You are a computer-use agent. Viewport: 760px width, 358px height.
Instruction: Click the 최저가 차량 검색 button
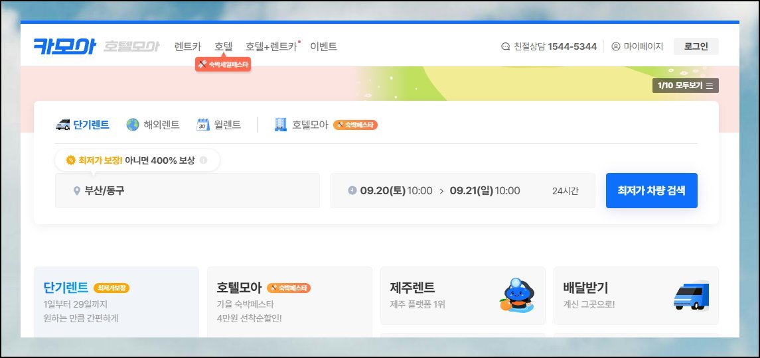[x=651, y=190]
